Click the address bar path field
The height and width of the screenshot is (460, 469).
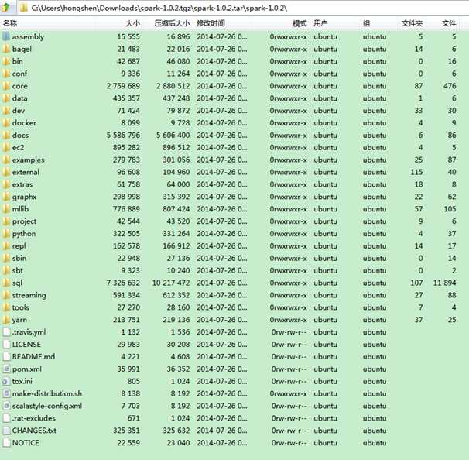(242, 8)
